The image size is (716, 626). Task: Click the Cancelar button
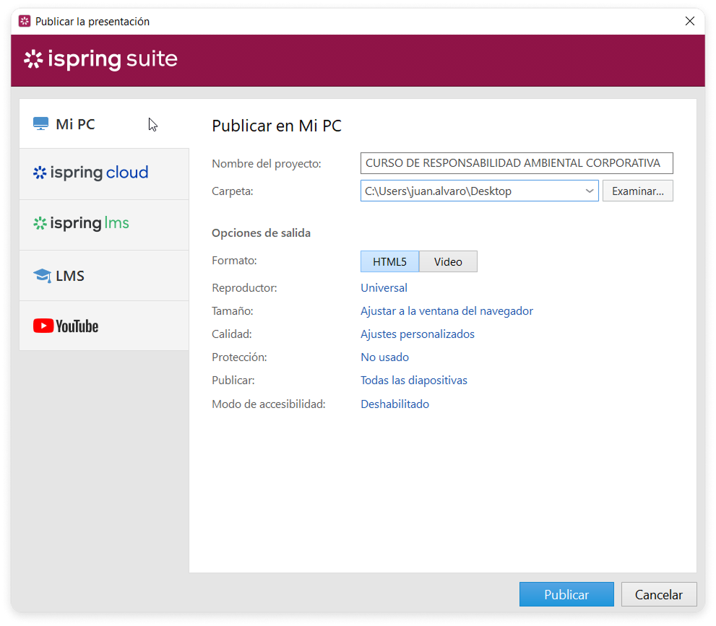point(658,595)
